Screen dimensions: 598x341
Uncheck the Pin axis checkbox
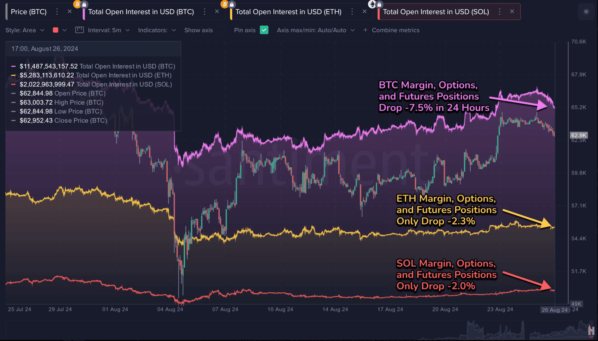point(264,30)
